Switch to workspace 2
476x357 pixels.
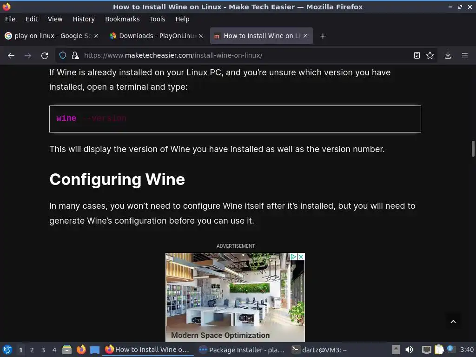tap(32, 350)
